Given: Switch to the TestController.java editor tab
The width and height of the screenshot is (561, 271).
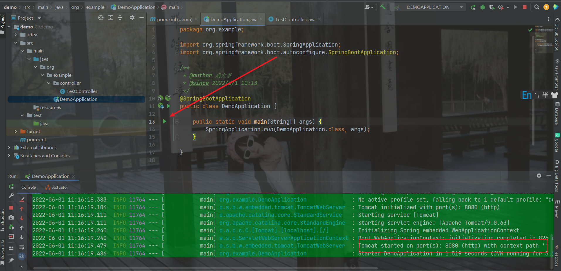Looking at the screenshot, I should 295,19.
